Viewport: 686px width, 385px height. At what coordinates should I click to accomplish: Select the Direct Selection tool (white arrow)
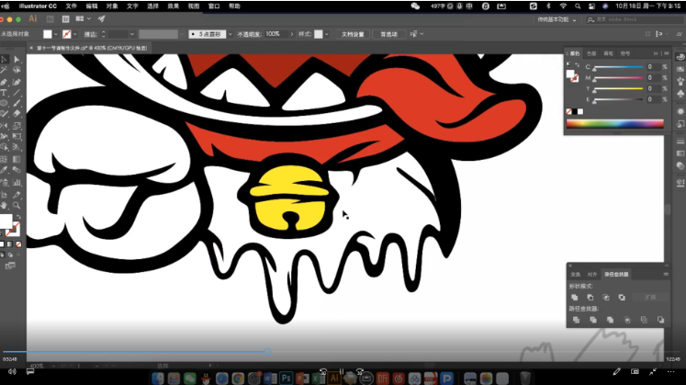pyautogui.click(x=17, y=59)
